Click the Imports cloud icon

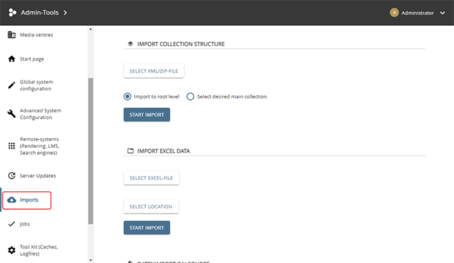tap(12, 200)
